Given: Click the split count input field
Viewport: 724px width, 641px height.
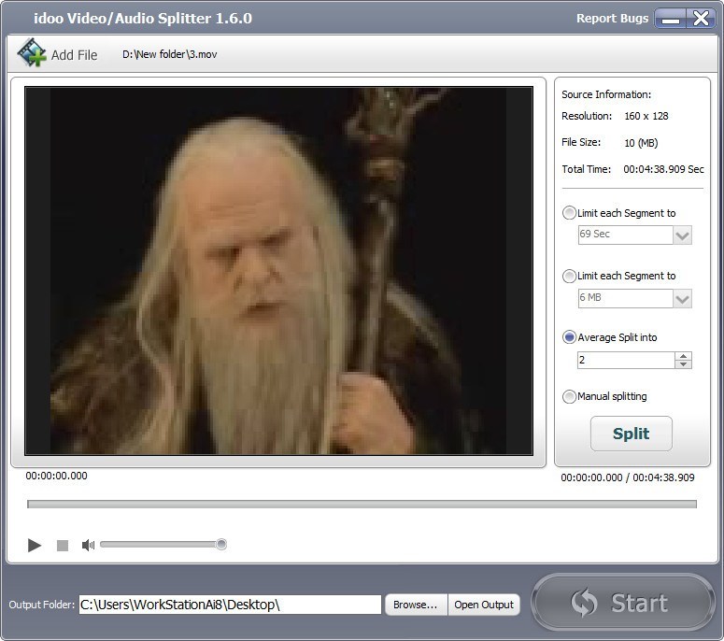Looking at the screenshot, I should coord(626,360).
